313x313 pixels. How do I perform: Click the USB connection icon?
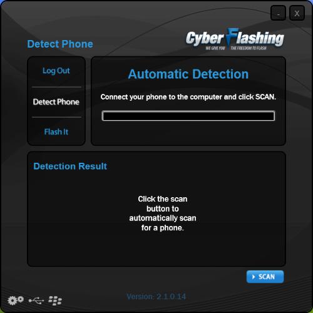[36, 300]
